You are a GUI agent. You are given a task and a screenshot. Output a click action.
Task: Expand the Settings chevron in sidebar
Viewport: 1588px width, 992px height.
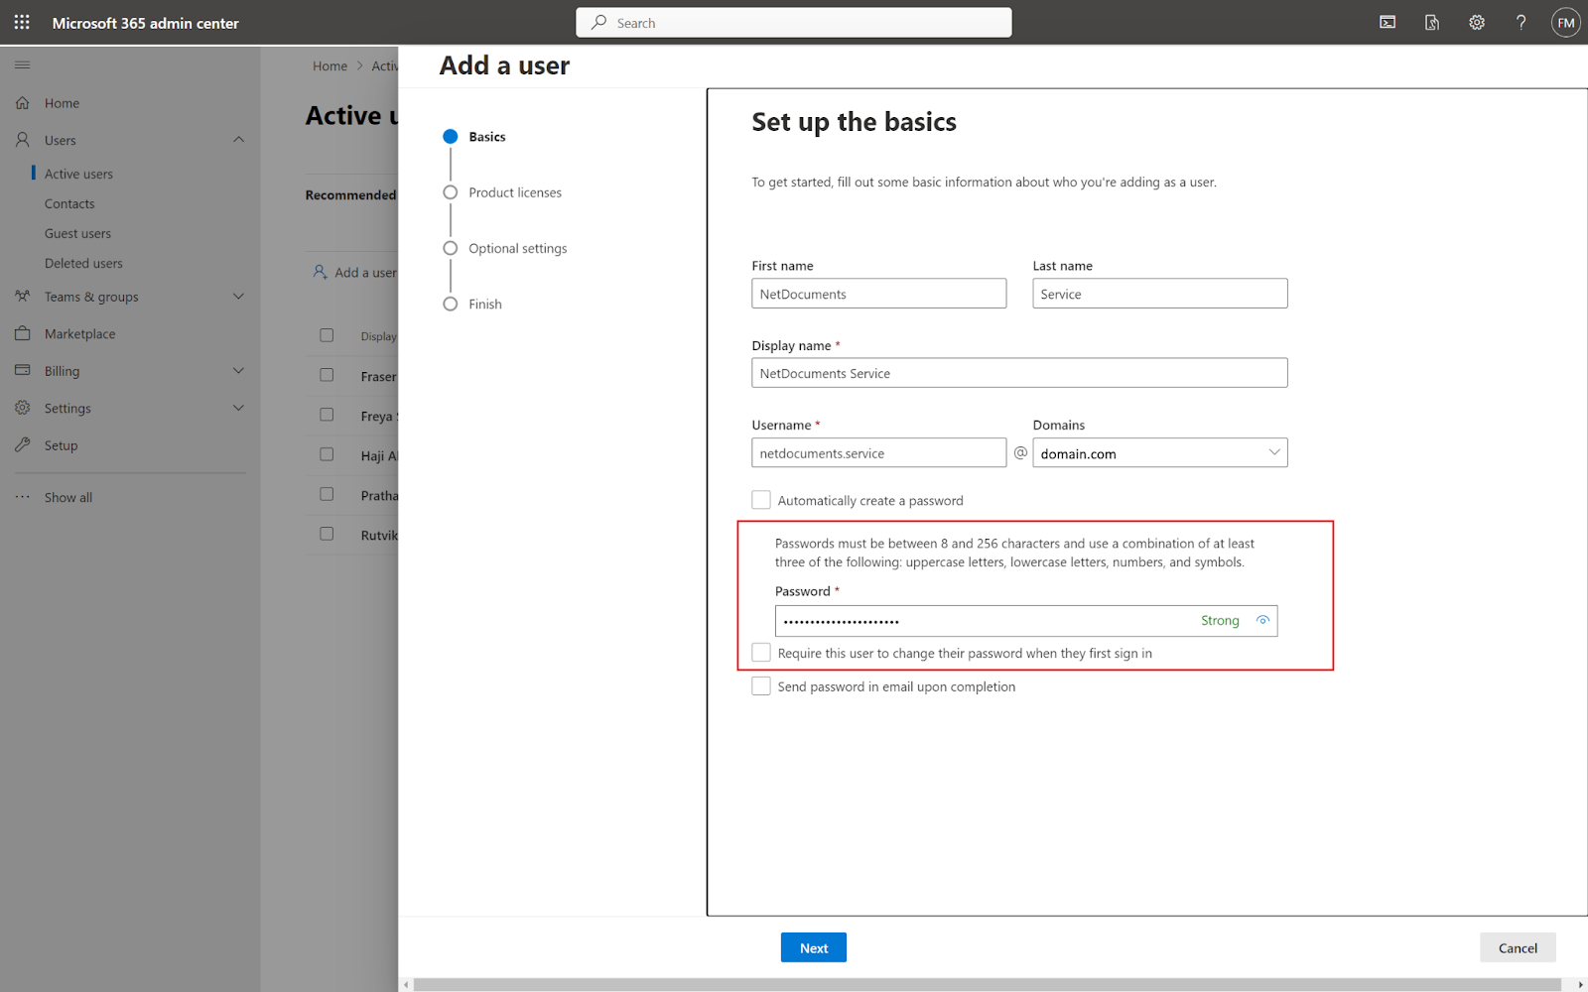pos(238,408)
